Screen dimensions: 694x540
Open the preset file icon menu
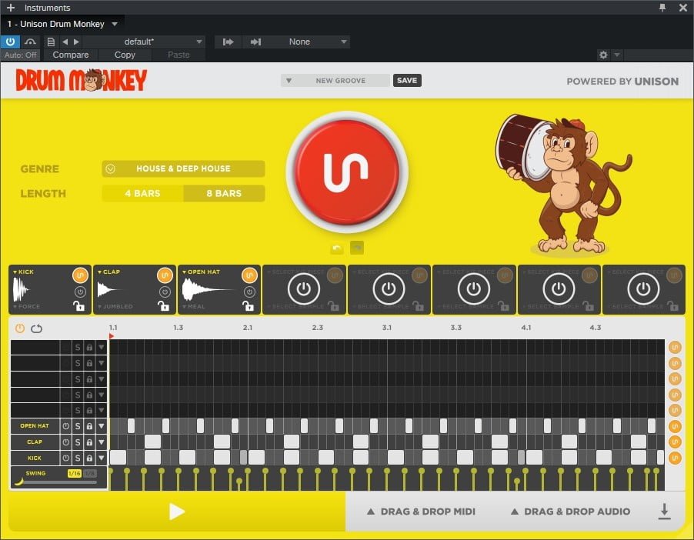(x=51, y=42)
